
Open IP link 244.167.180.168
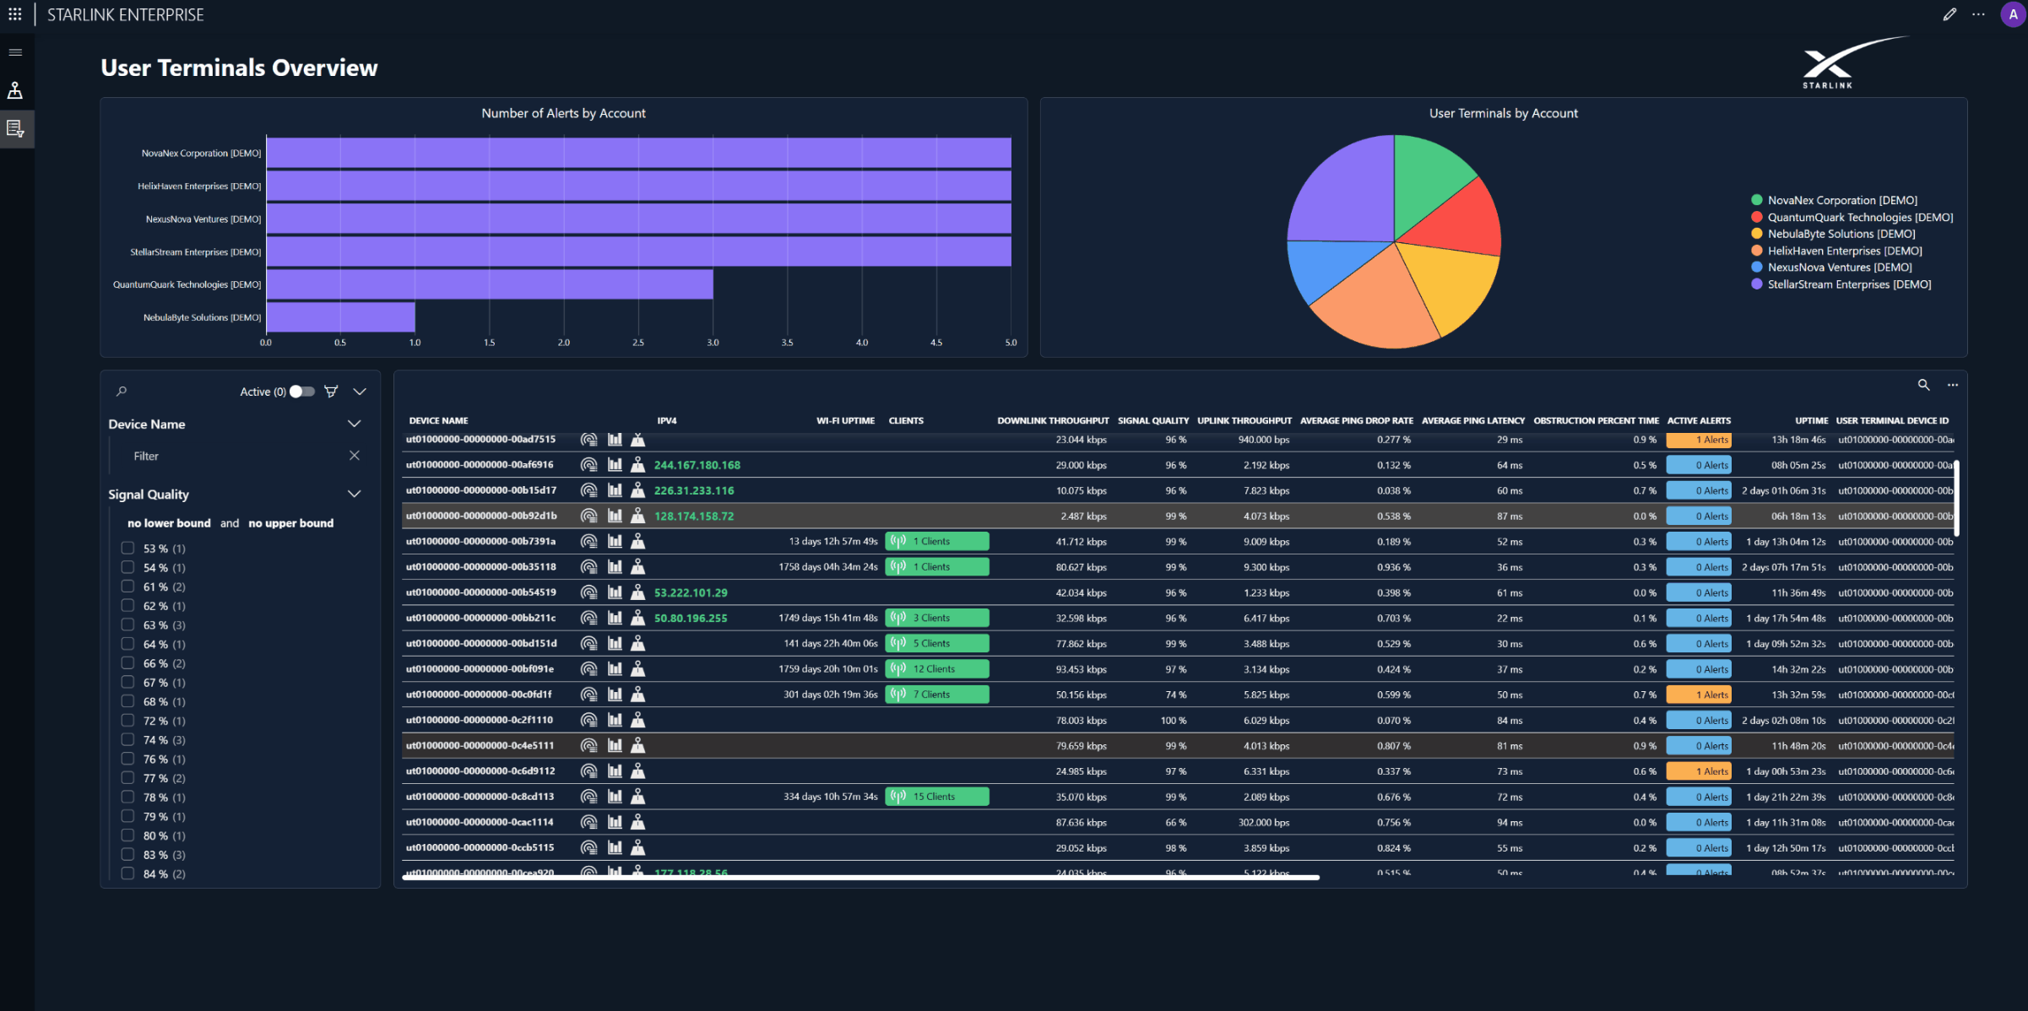click(x=697, y=465)
